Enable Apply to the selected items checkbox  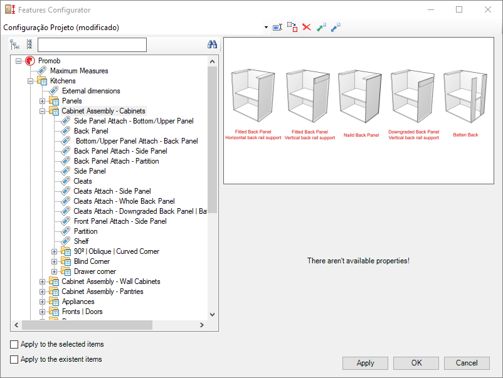[x=14, y=344]
